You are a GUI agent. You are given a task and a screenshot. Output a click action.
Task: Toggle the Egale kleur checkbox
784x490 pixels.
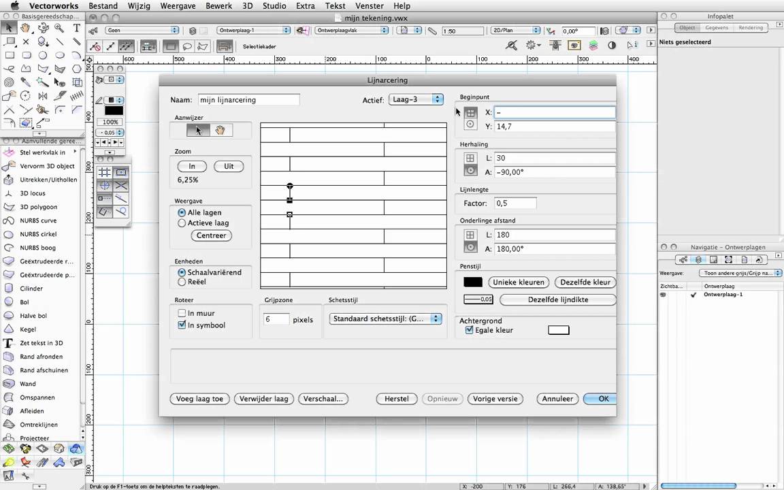click(x=469, y=330)
